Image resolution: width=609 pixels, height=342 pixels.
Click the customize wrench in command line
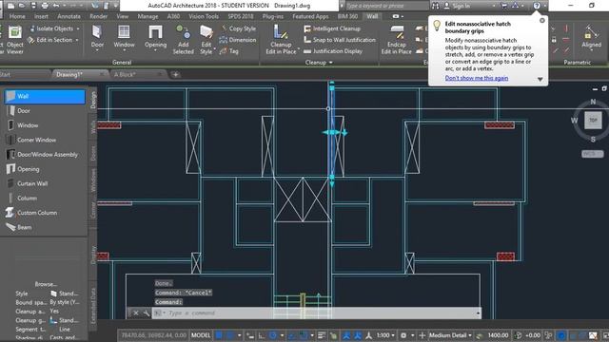(146, 313)
